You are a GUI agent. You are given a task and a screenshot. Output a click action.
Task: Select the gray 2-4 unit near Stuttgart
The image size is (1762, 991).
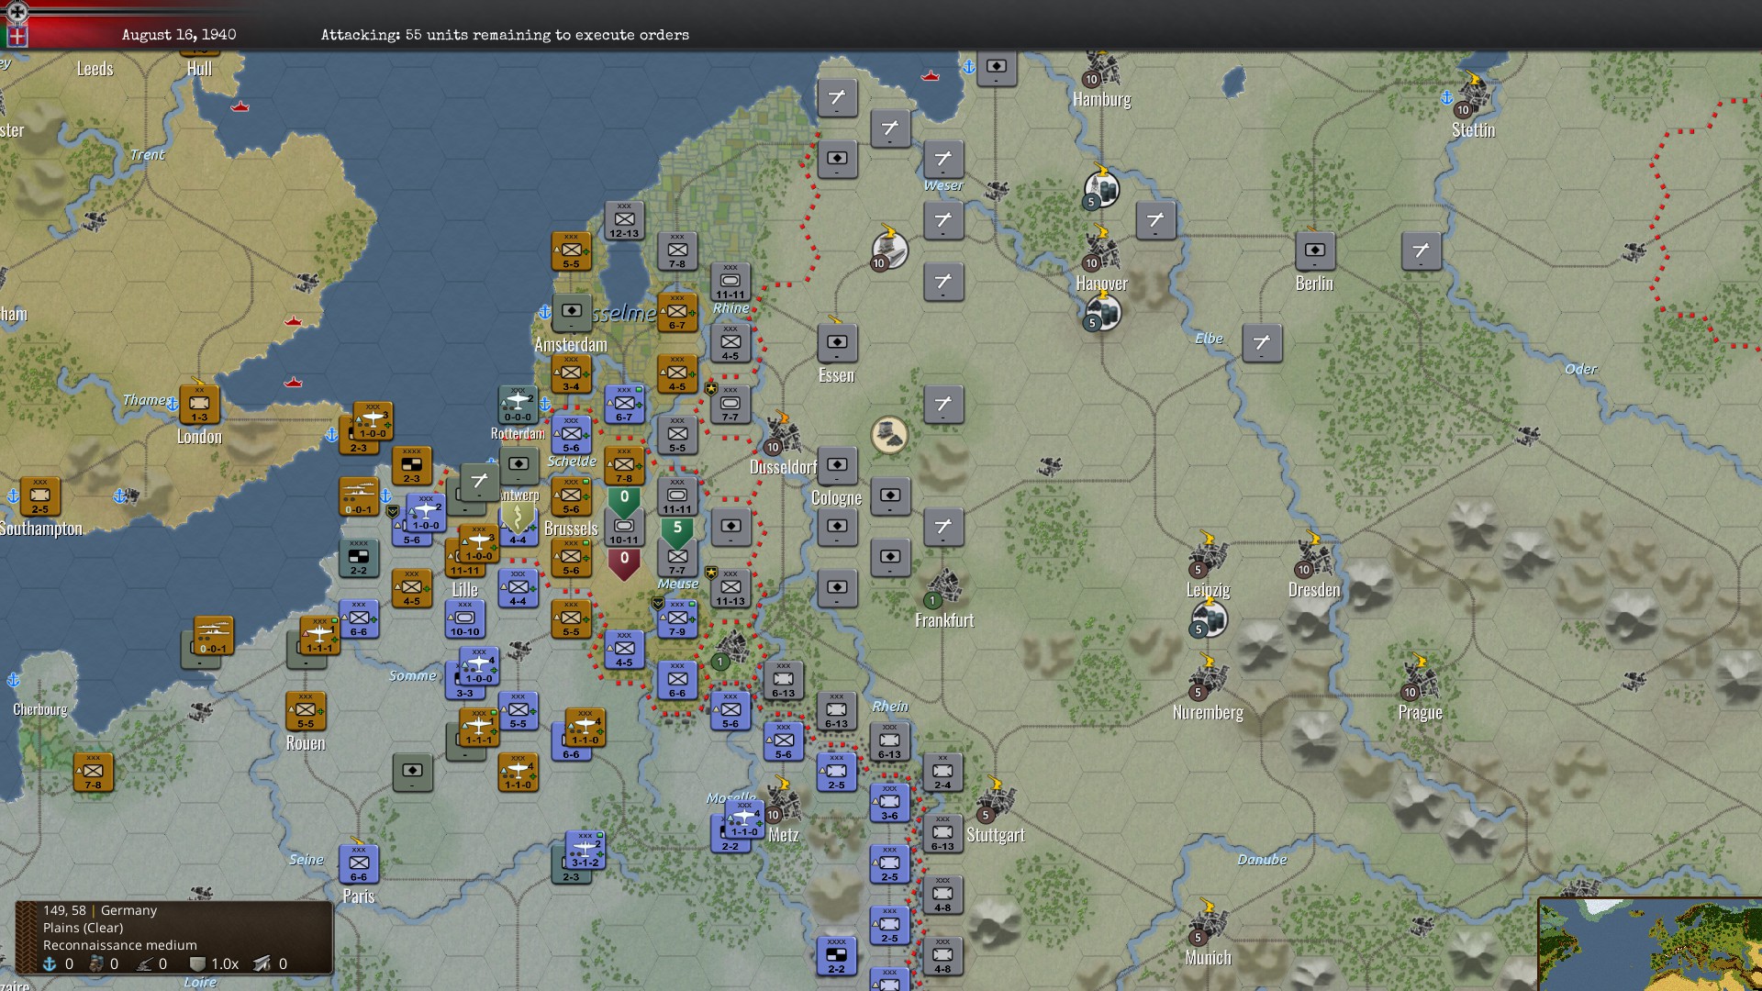[943, 773]
